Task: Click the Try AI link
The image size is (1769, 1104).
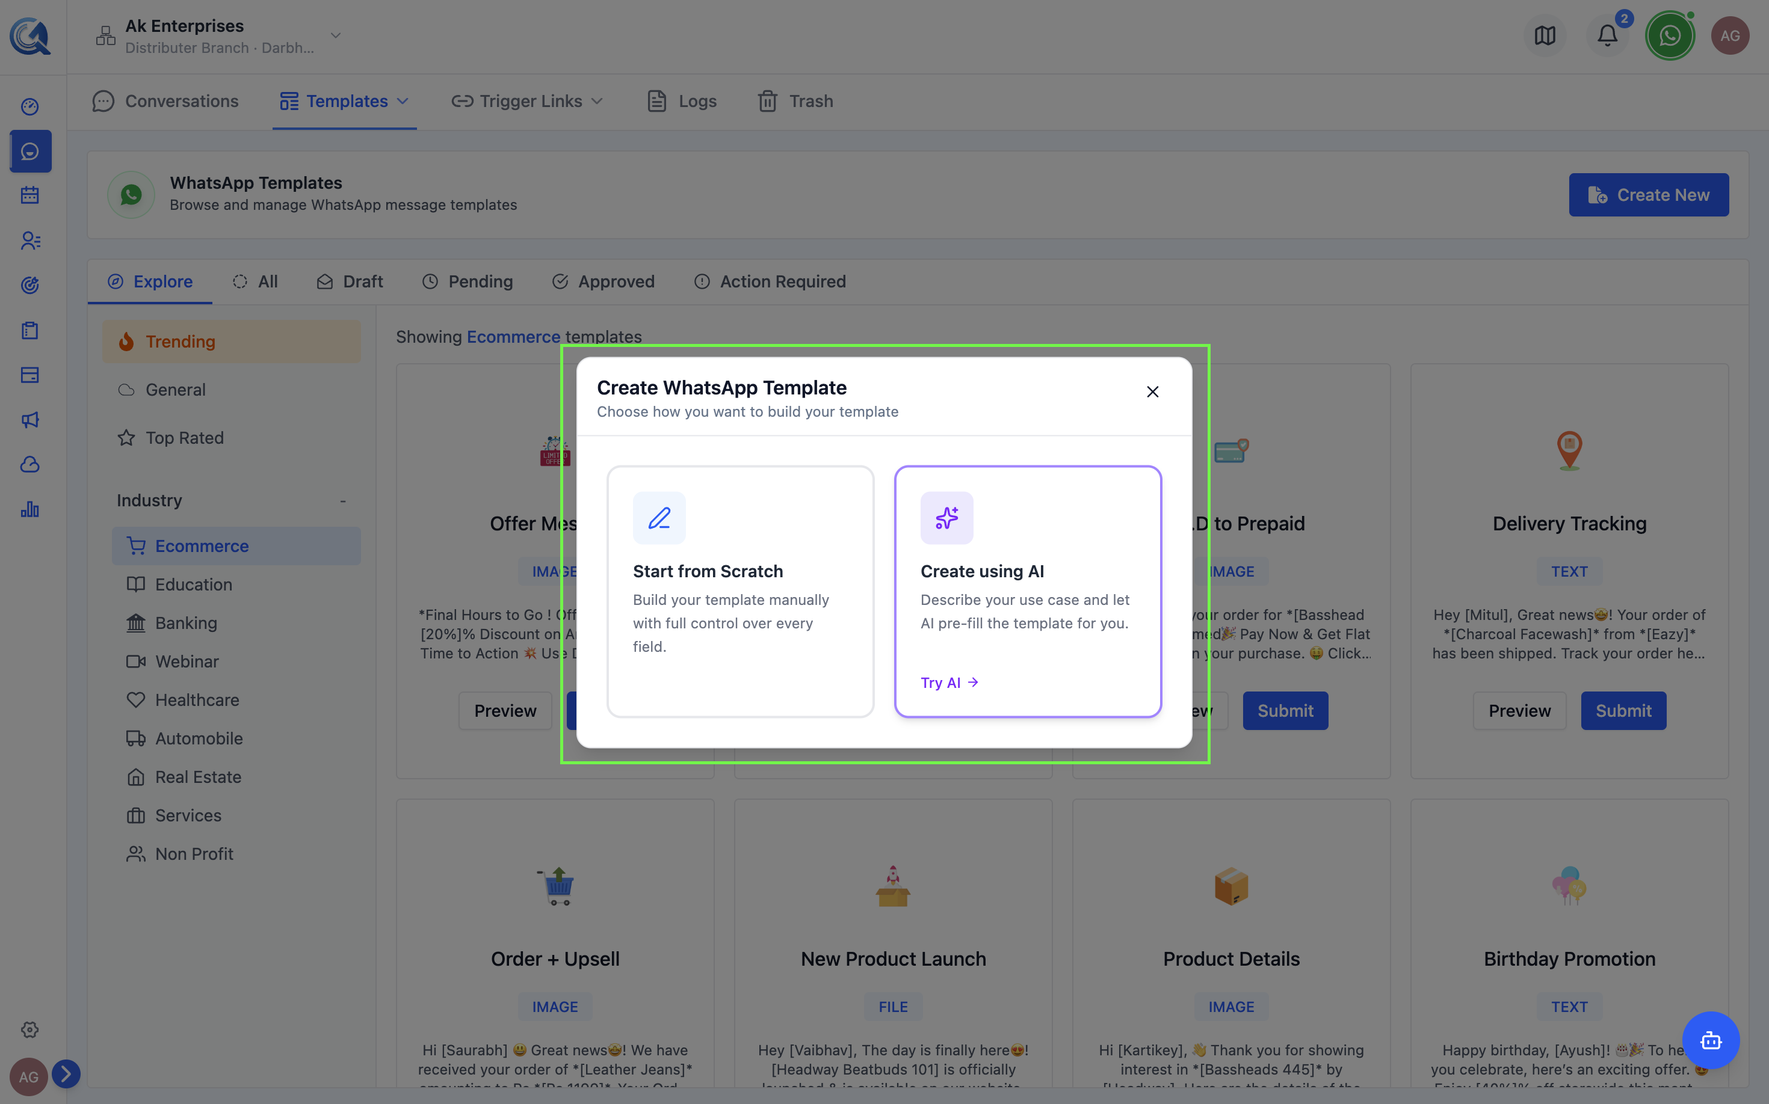Action: (949, 682)
